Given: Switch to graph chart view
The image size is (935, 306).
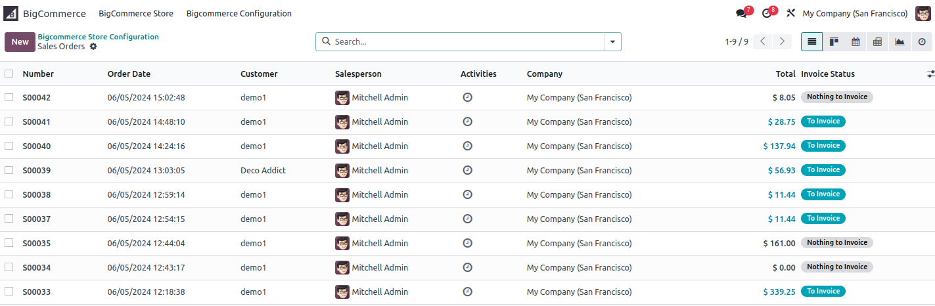Looking at the screenshot, I should 900,41.
